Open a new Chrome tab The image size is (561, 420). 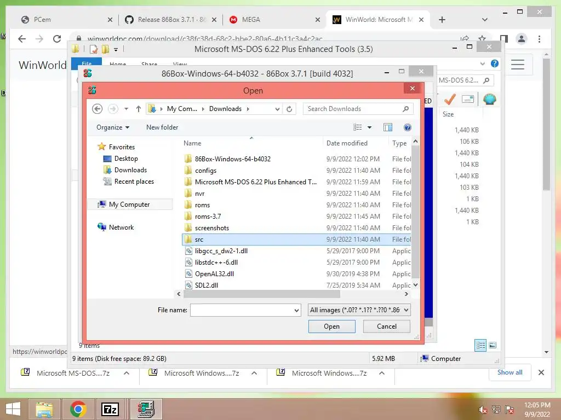pyautogui.click(x=442, y=20)
